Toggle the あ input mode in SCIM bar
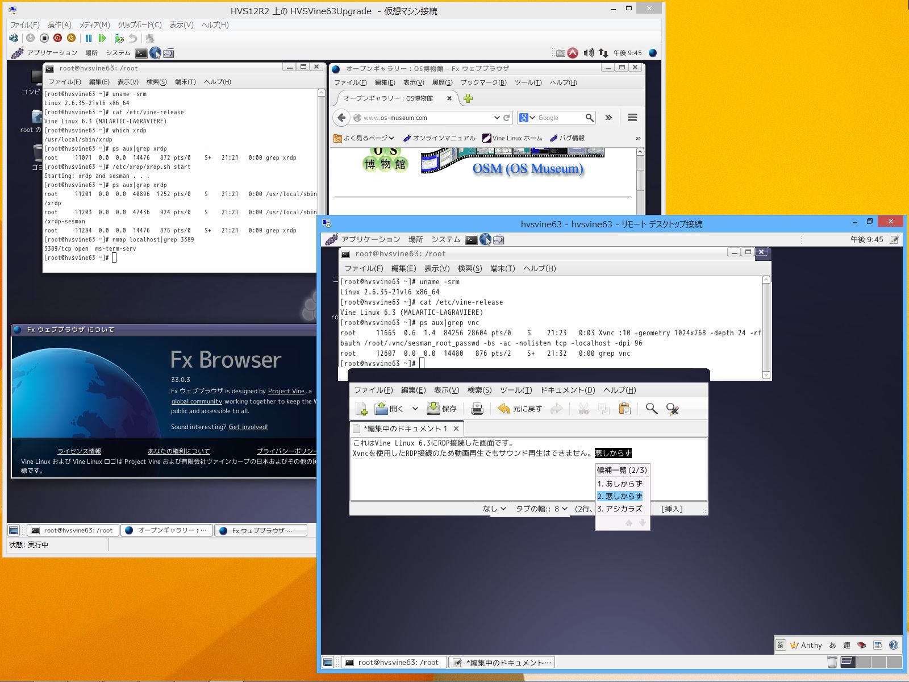Viewport: 909px width, 682px height. point(832,645)
